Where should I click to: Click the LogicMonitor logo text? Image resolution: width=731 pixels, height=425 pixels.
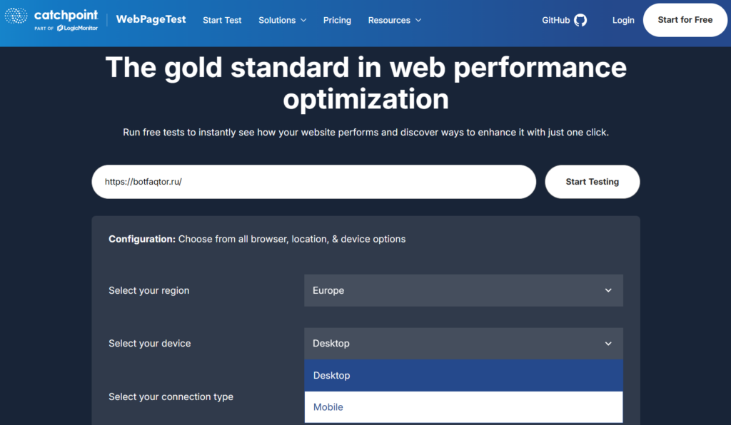pos(77,28)
